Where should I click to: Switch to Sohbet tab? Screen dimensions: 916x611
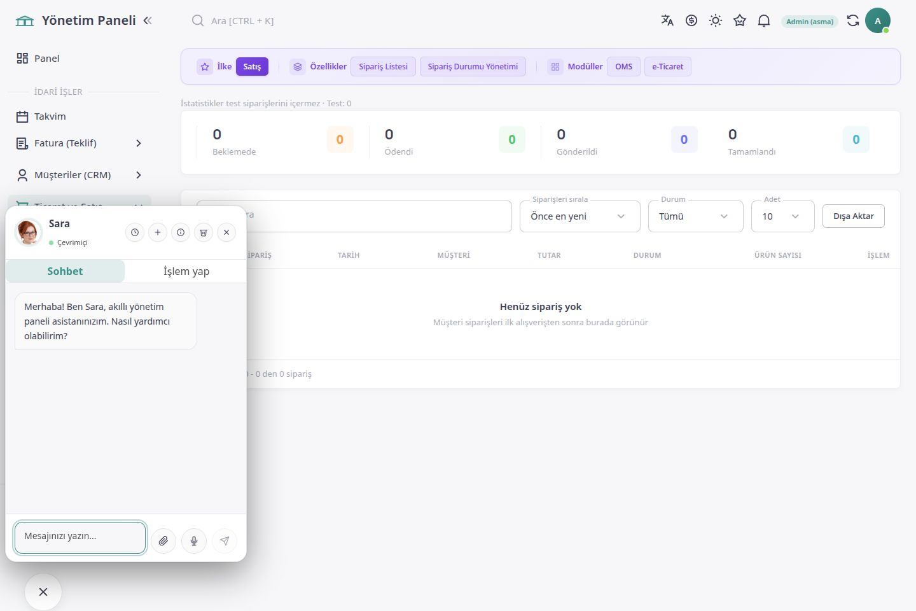(65, 271)
